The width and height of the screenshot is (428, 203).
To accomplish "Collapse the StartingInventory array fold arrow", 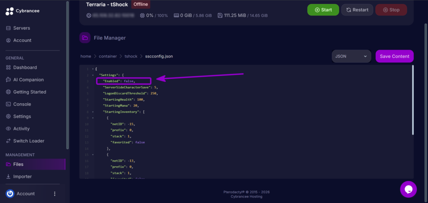I will coord(93,112).
